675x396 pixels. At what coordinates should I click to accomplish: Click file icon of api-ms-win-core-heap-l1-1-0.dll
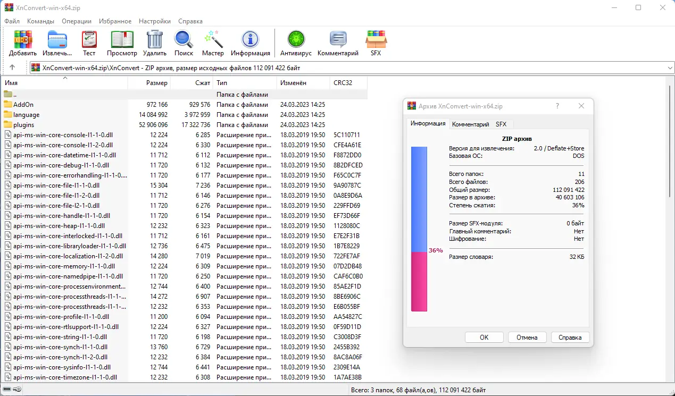pos(8,226)
